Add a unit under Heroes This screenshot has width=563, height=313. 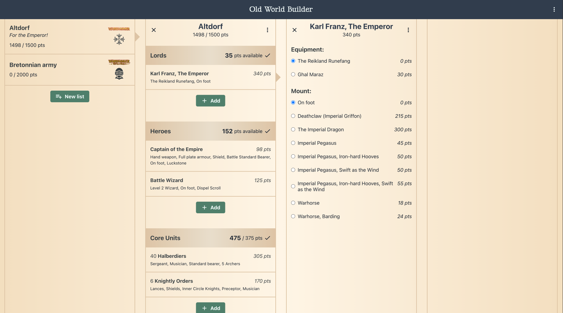(x=211, y=208)
